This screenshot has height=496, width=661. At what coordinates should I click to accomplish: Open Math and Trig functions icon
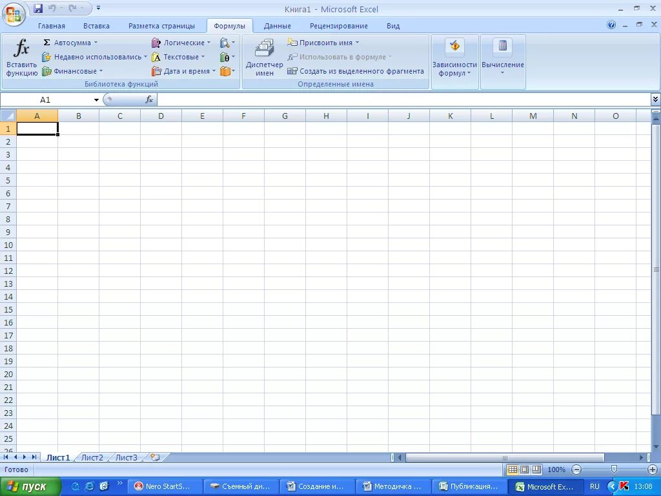coord(227,57)
